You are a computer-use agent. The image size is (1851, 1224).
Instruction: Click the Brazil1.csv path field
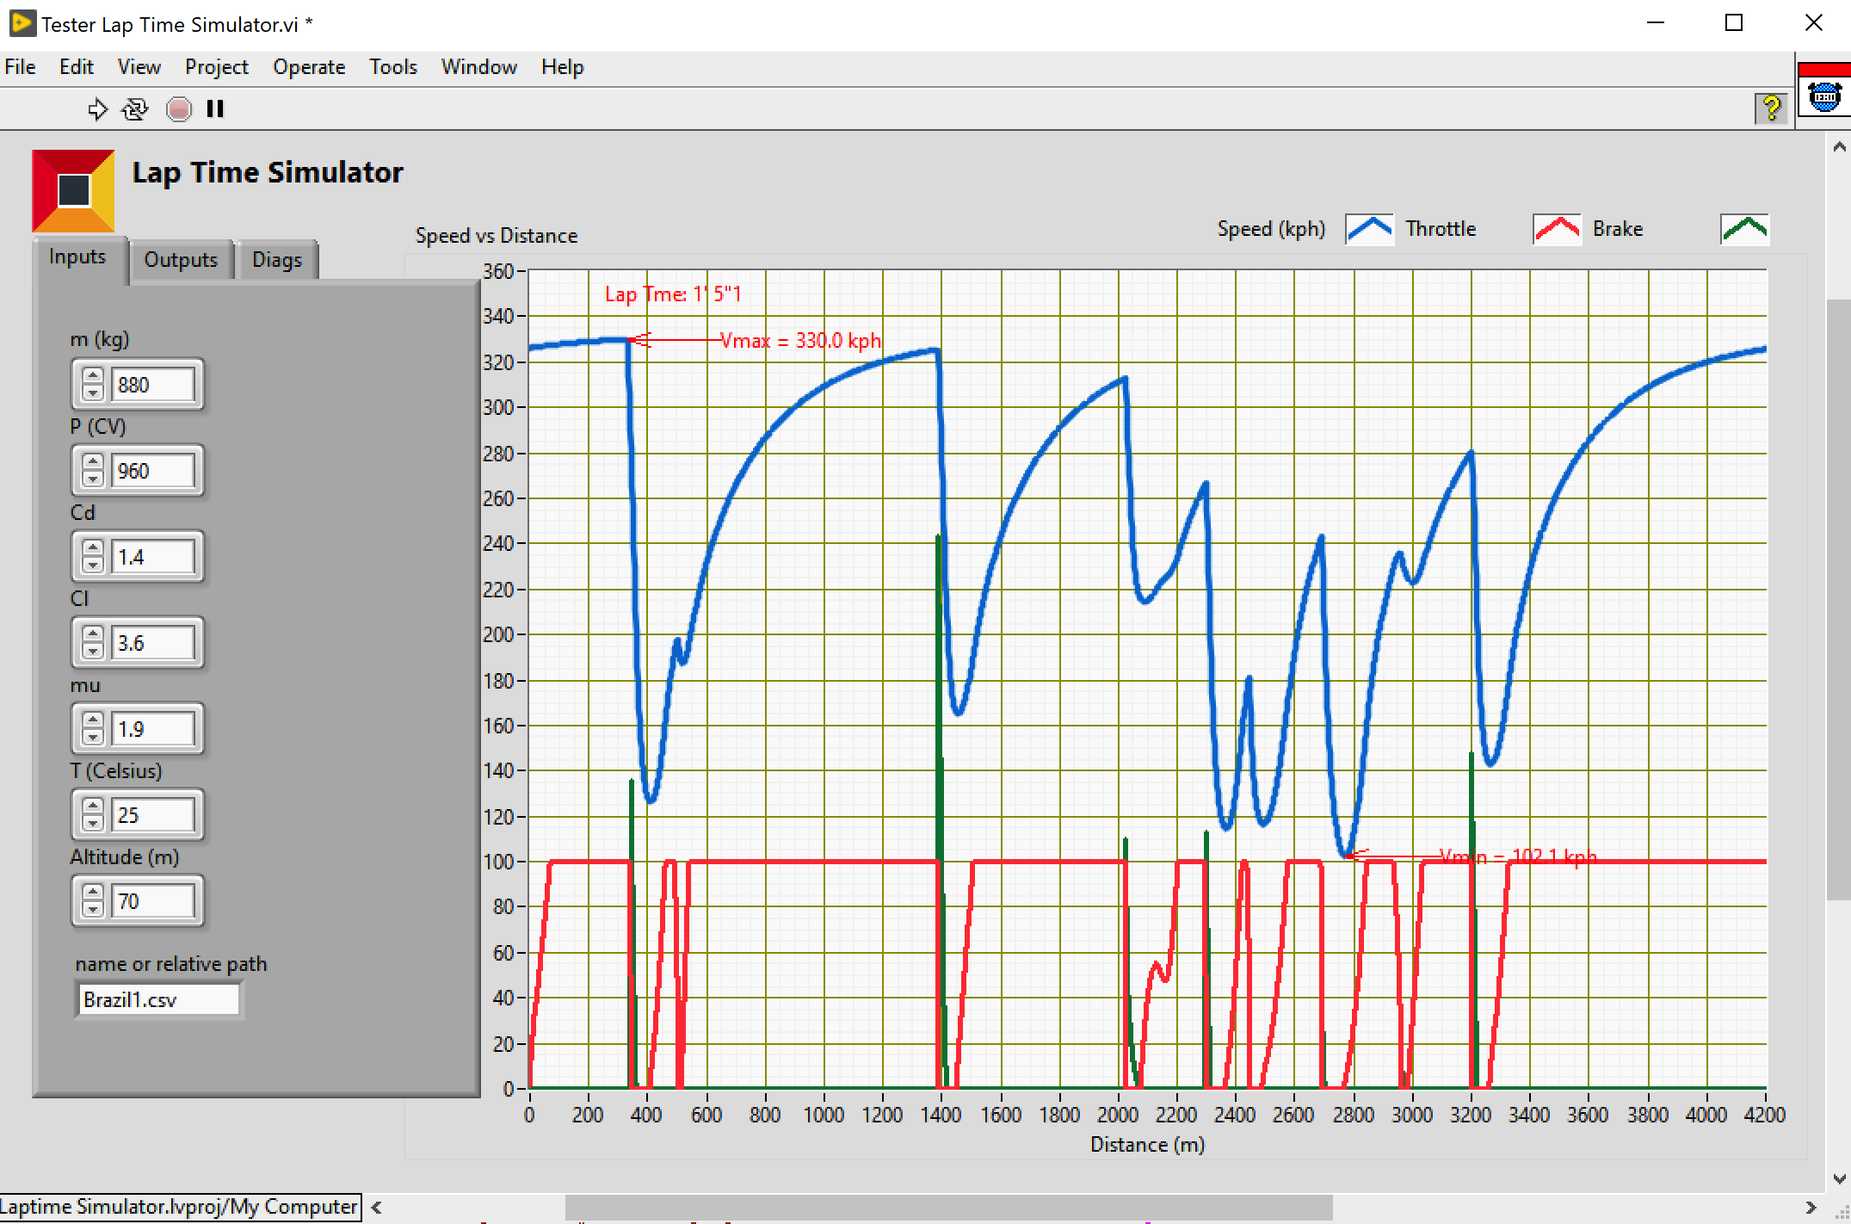click(x=159, y=1000)
